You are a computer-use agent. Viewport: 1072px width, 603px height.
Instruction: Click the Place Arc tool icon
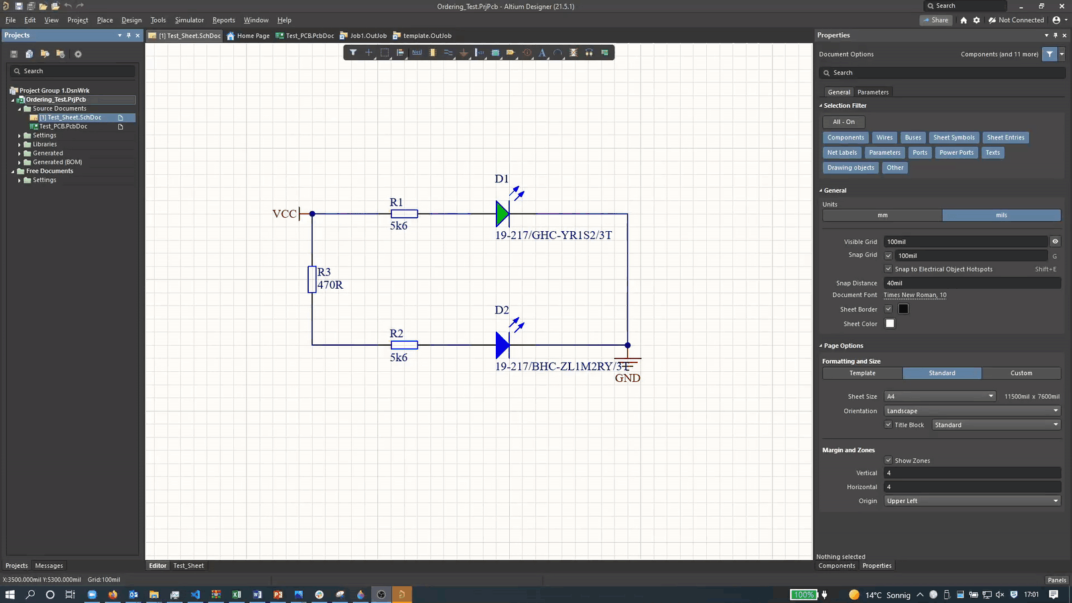click(x=557, y=52)
